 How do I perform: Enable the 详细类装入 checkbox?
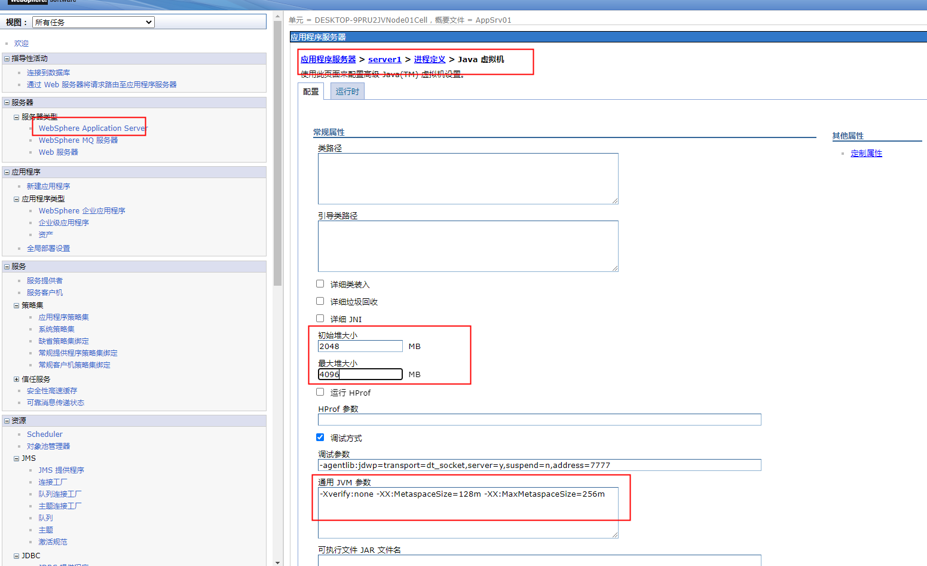pos(320,284)
